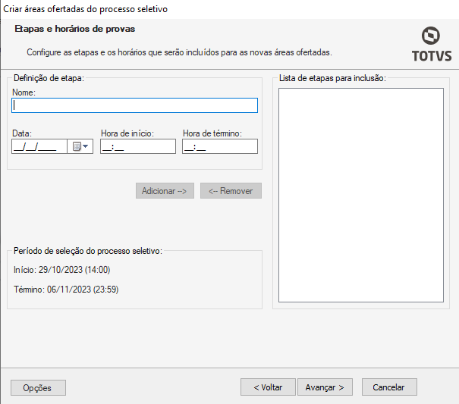The height and width of the screenshot is (404, 459).
Task: Cancel the wizard with Cancelar
Action: click(389, 387)
